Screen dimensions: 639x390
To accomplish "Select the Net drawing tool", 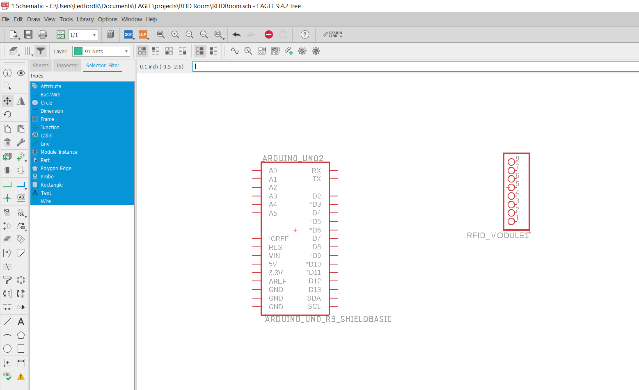I will click(7, 185).
